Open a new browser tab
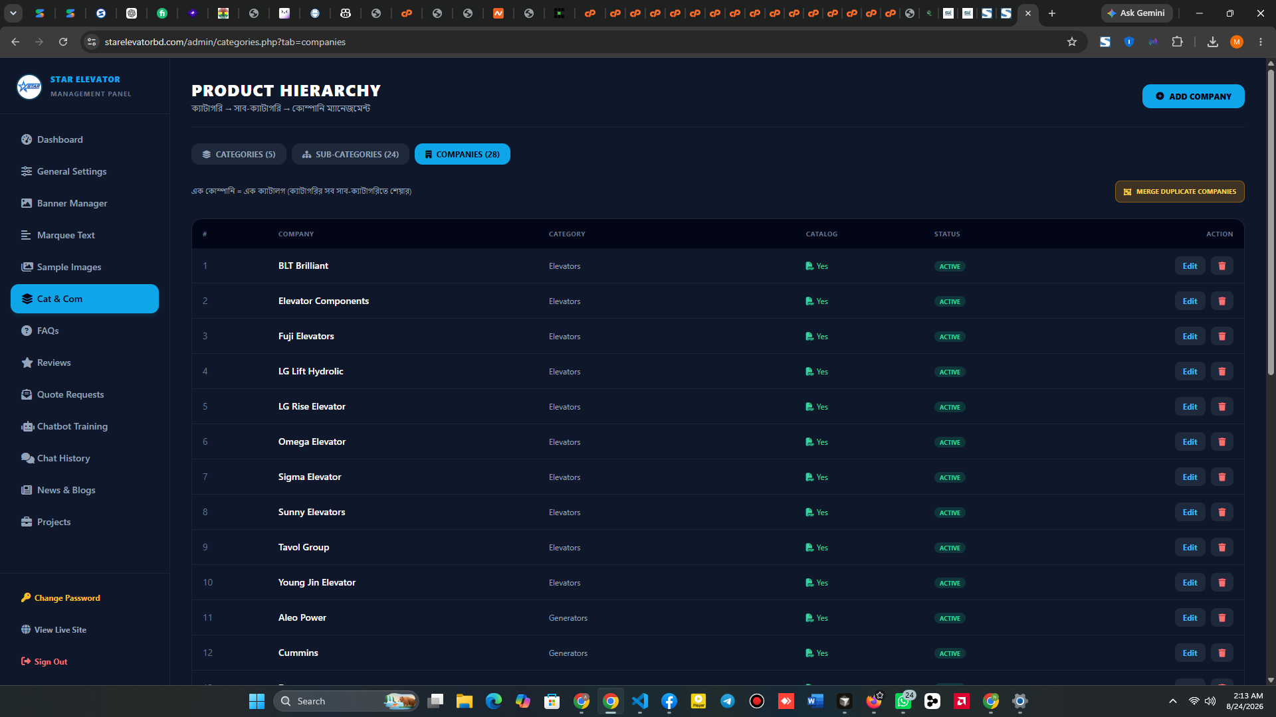The height and width of the screenshot is (717, 1276). click(x=1051, y=13)
